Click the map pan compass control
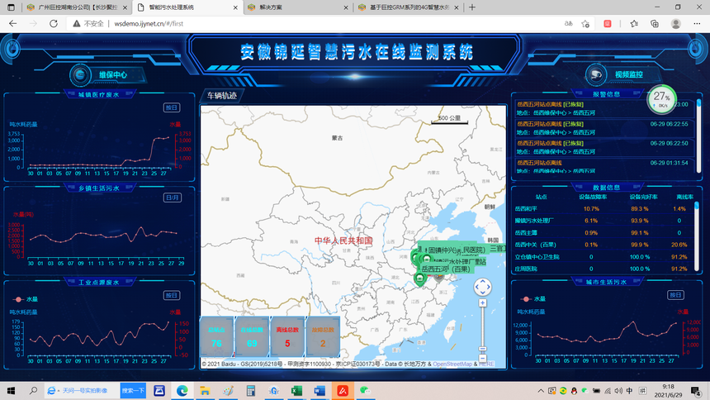 tap(483, 287)
